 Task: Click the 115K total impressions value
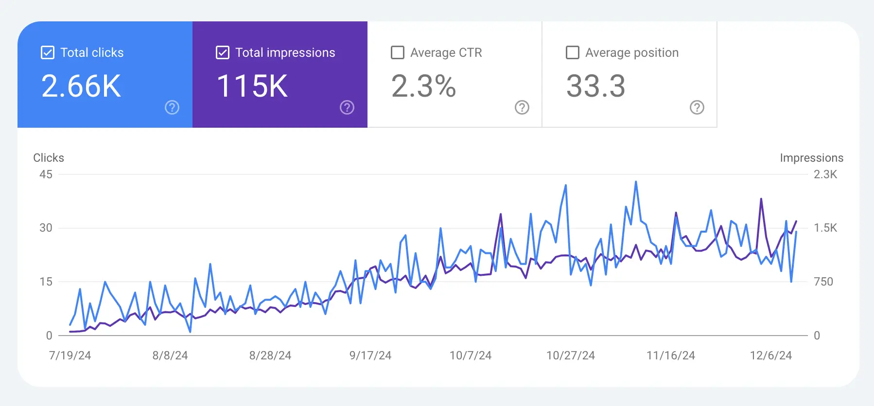(x=252, y=86)
